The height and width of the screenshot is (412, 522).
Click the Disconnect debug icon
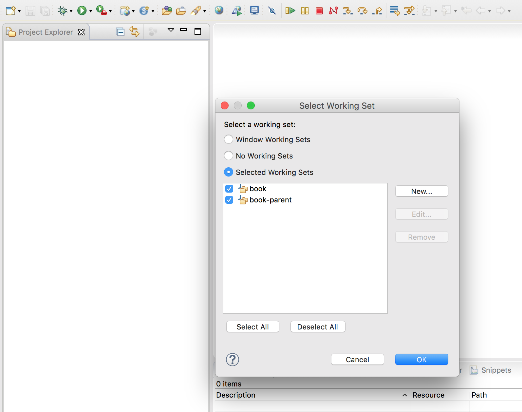coord(333,11)
